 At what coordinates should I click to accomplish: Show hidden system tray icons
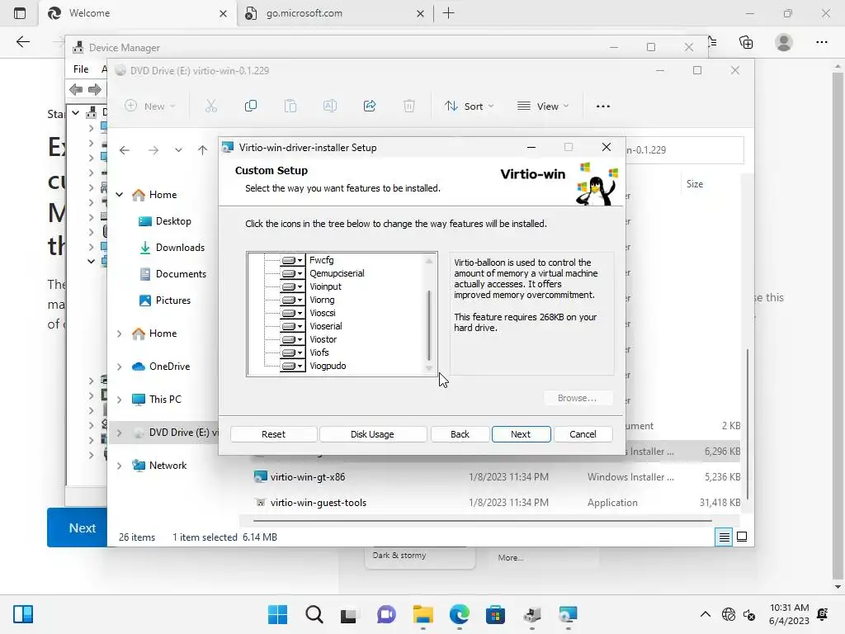[705, 614]
